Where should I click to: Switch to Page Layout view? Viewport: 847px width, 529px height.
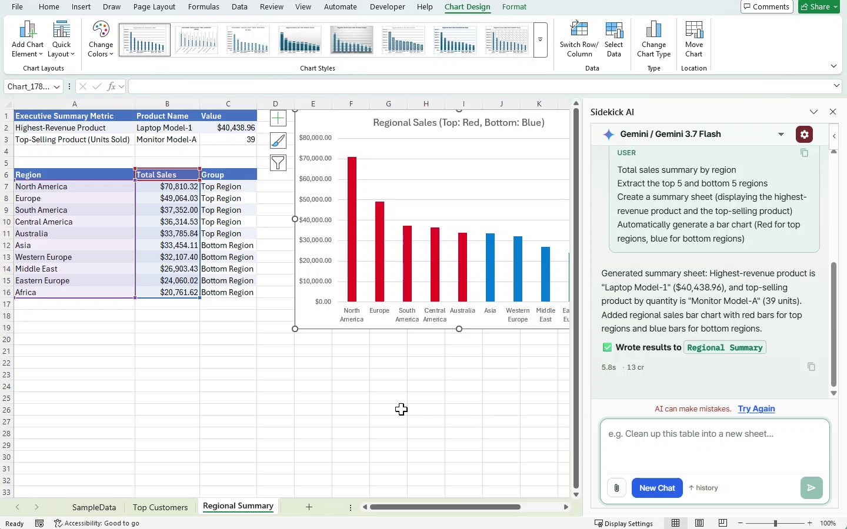[x=699, y=523]
